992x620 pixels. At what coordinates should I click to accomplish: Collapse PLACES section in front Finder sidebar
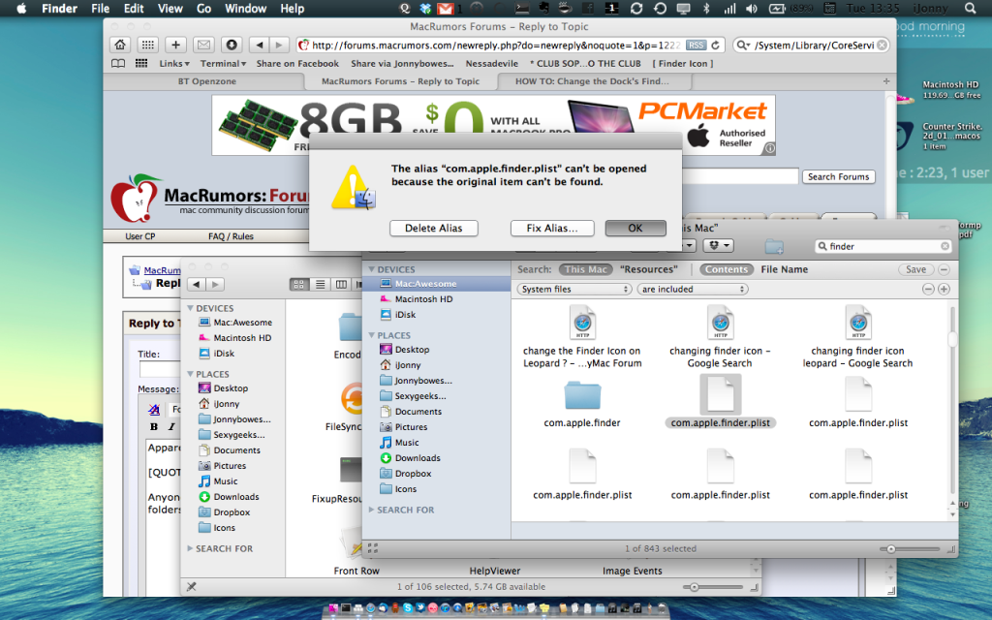click(x=372, y=335)
